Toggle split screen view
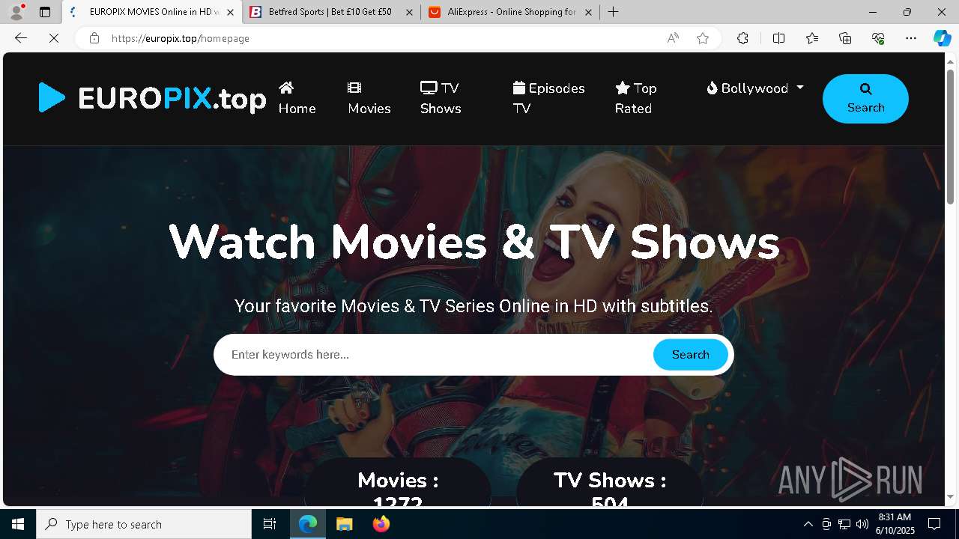Image resolution: width=959 pixels, height=539 pixels. [x=778, y=38]
